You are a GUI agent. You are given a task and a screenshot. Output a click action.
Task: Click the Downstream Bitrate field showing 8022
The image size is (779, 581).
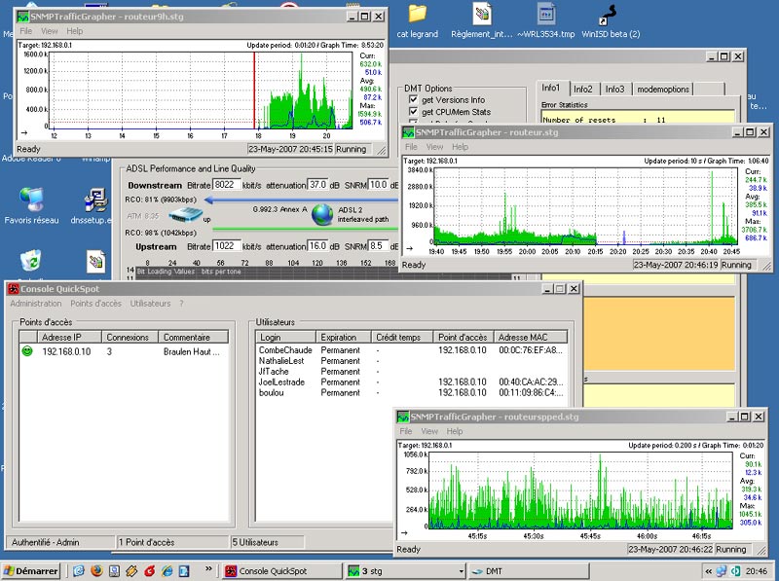click(228, 184)
